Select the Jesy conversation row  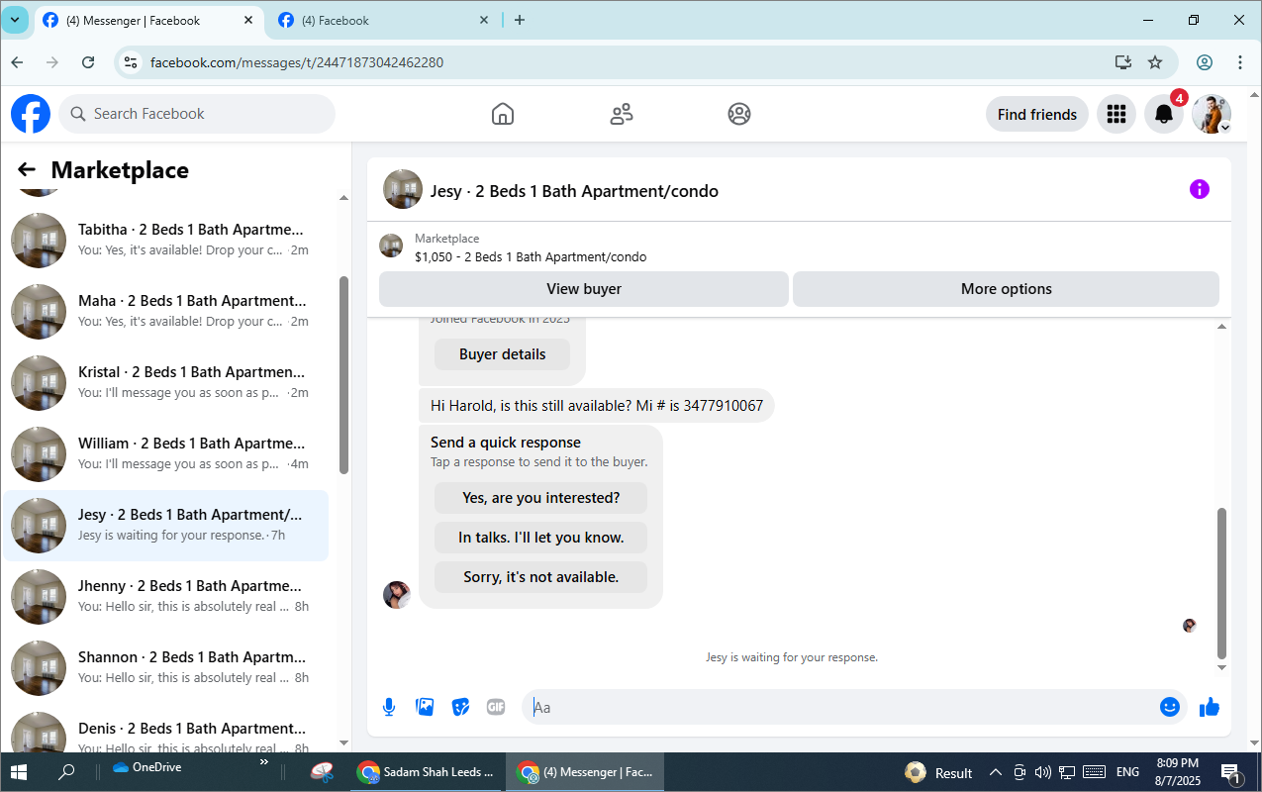point(166,526)
